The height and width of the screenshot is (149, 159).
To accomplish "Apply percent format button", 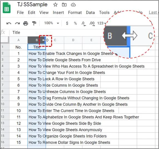I will (75, 23).
